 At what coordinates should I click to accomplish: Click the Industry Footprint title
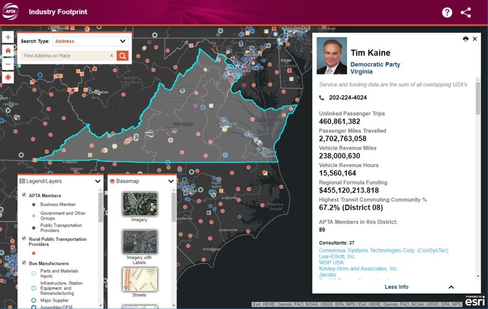pos(58,12)
